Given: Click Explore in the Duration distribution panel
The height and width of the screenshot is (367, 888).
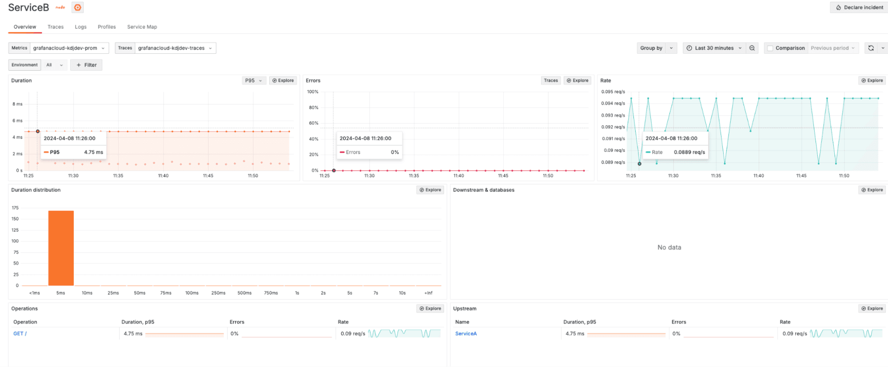Looking at the screenshot, I should 430,190.
